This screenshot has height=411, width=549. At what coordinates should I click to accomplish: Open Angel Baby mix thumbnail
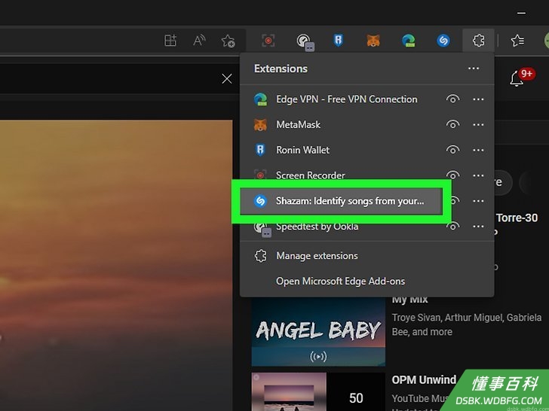pos(318,331)
